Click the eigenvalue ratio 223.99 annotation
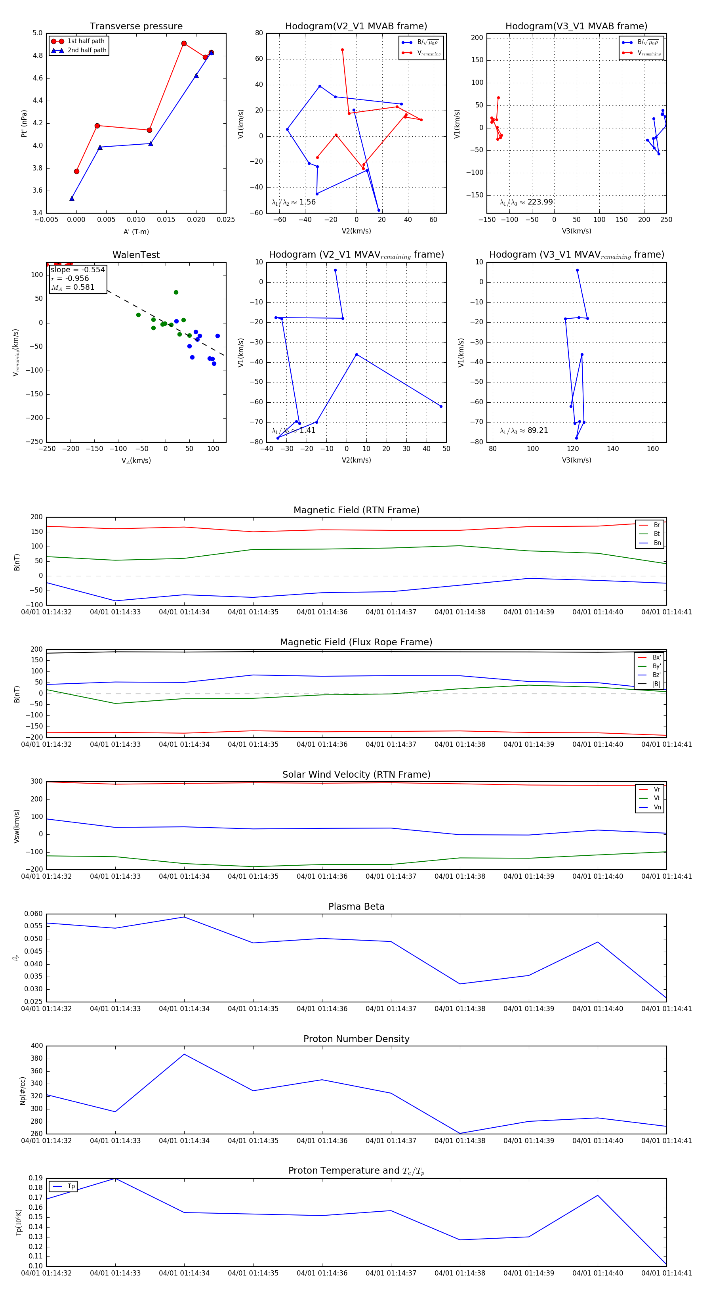The image size is (713, 1308). (526, 202)
